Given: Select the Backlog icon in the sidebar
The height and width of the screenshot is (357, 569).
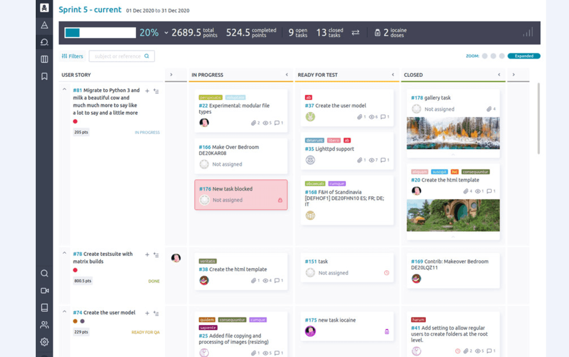Looking at the screenshot, I should pos(44,42).
